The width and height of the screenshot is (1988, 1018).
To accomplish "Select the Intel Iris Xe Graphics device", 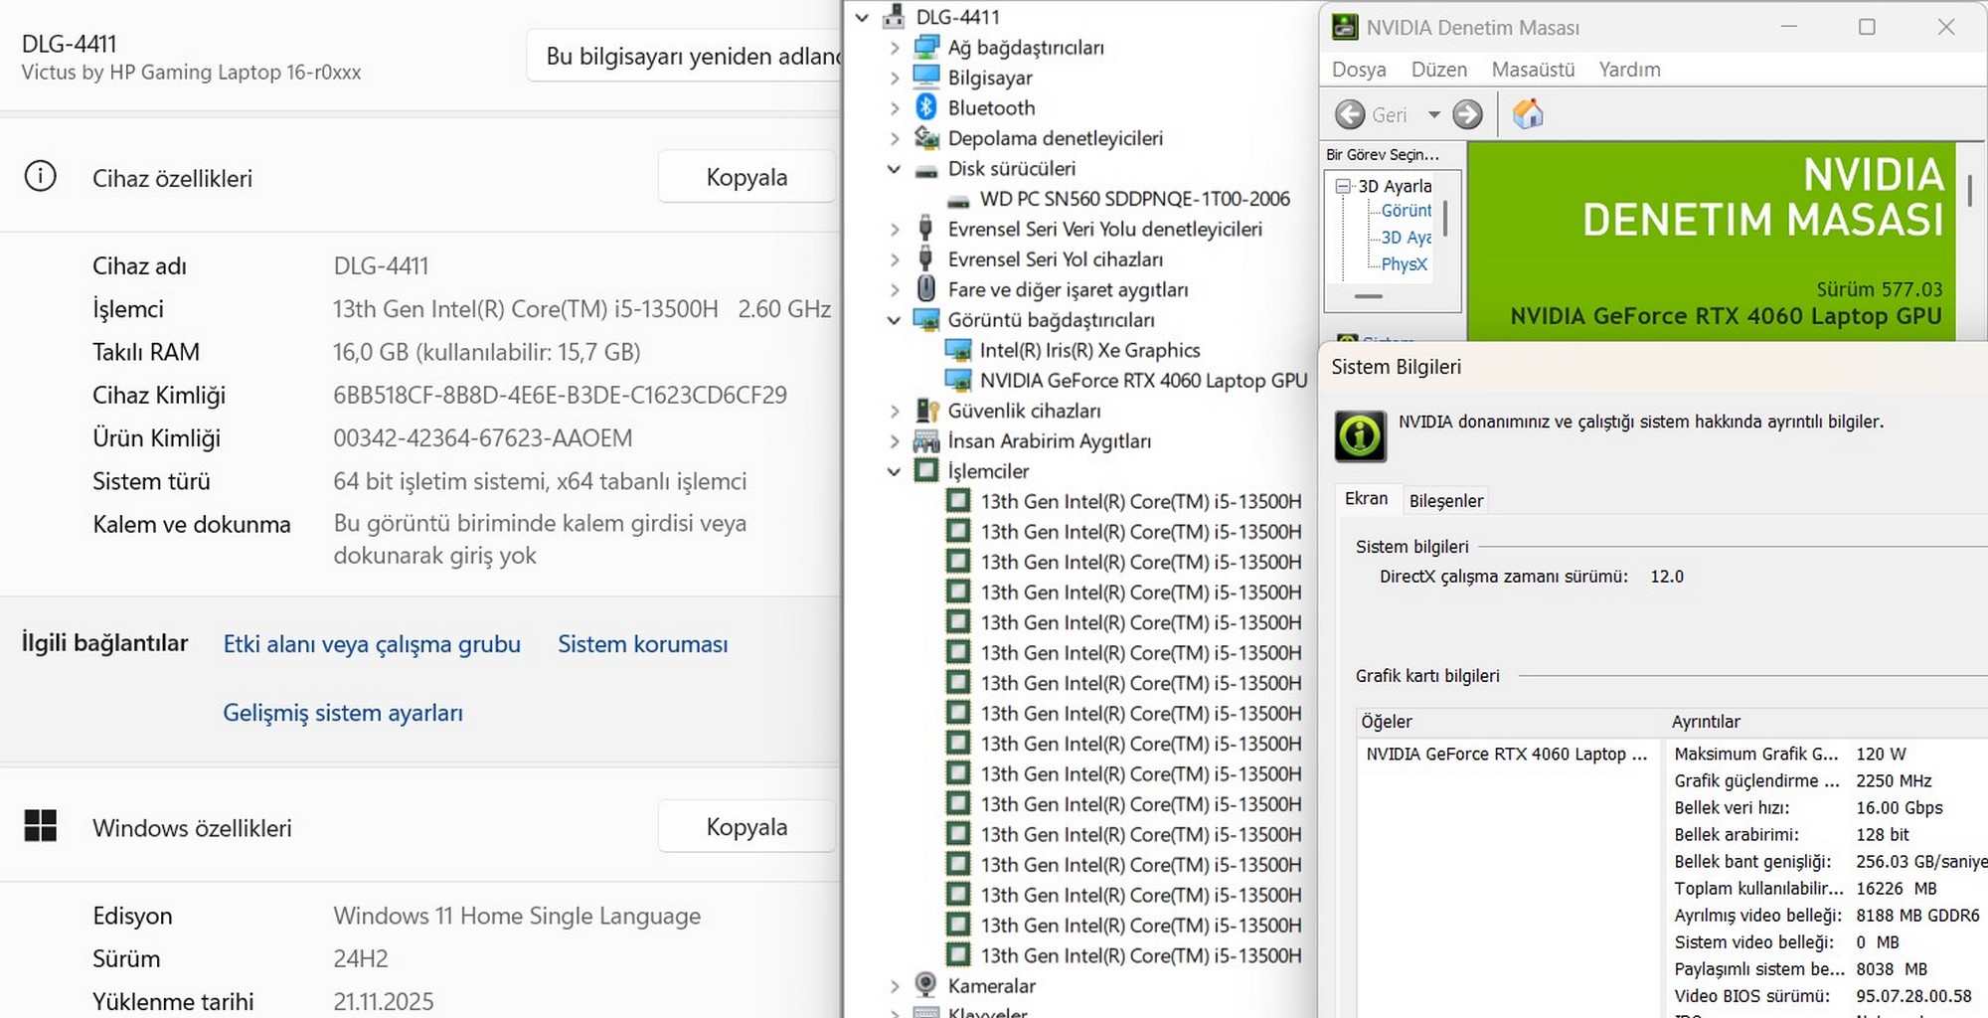I will (1088, 350).
